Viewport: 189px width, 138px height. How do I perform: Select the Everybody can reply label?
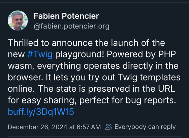pyautogui.click(x=145, y=127)
